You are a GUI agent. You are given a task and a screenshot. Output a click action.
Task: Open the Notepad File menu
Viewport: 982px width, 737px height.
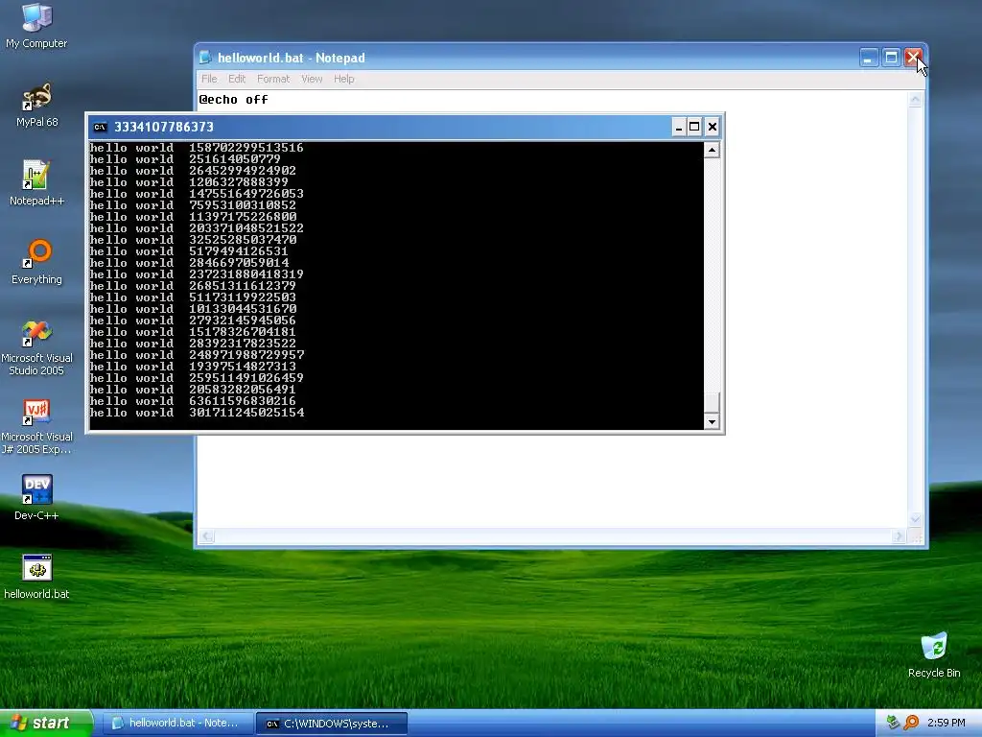tap(209, 79)
